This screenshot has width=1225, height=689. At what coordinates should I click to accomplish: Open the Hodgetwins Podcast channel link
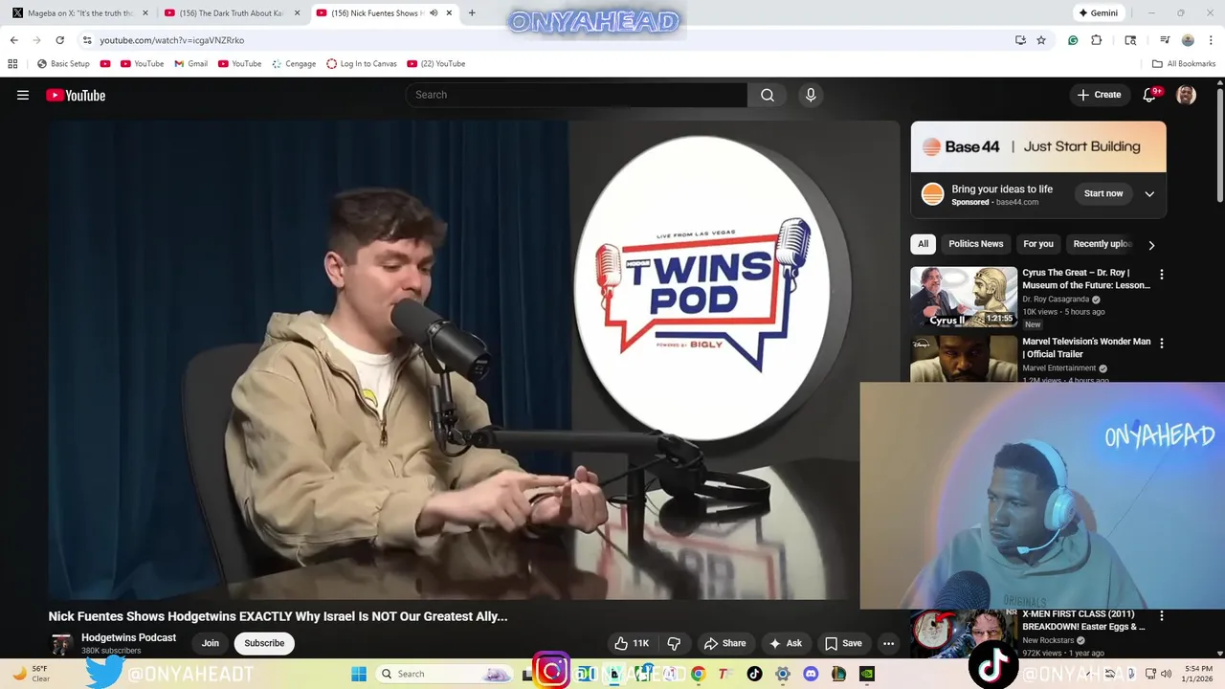coord(128,637)
